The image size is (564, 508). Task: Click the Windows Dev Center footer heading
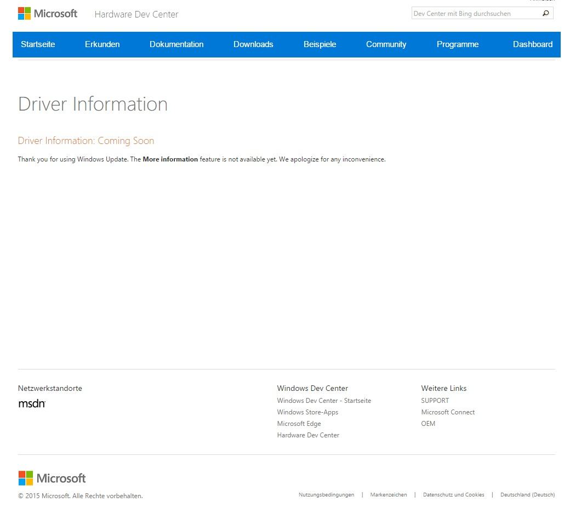click(312, 388)
